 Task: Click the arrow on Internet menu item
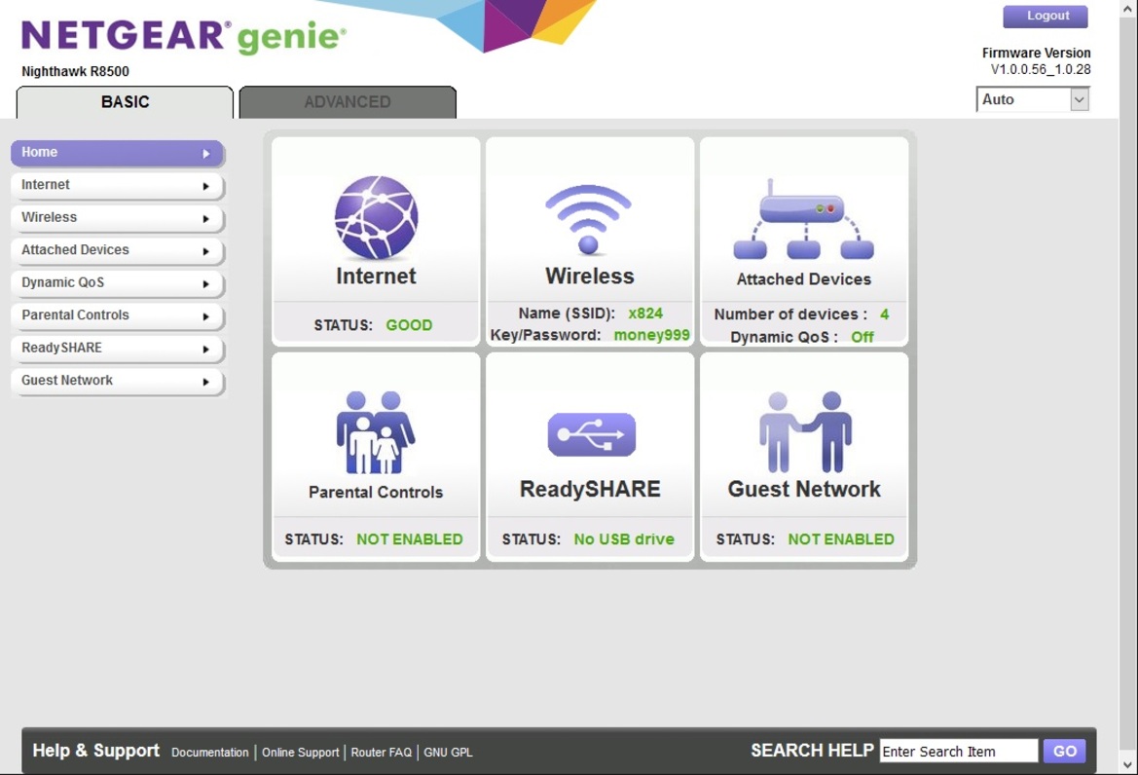[206, 187]
